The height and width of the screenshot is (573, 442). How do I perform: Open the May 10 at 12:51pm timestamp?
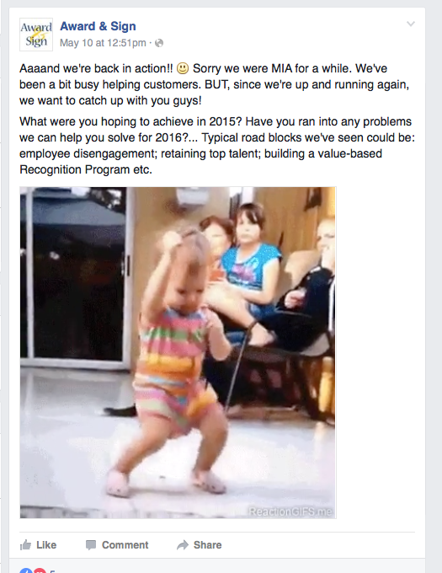click(103, 43)
